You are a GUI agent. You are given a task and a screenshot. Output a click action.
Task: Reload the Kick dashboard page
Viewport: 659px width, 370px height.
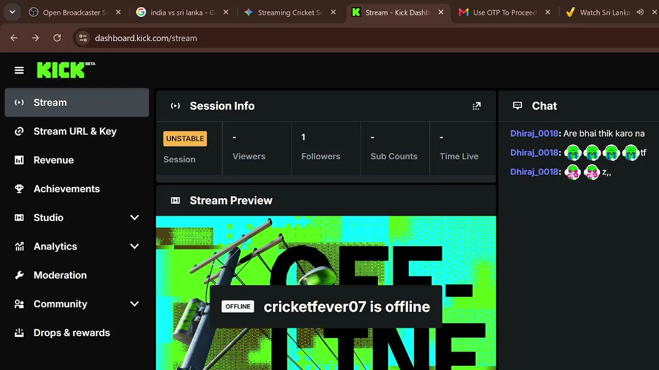click(57, 38)
